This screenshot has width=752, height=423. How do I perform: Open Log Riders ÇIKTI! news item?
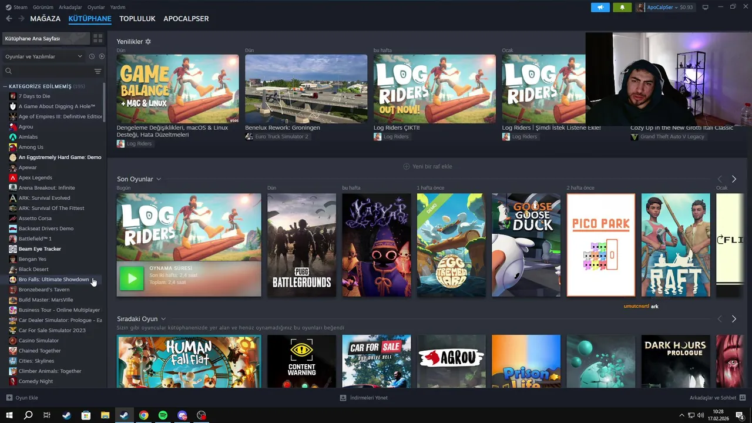(434, 89)
